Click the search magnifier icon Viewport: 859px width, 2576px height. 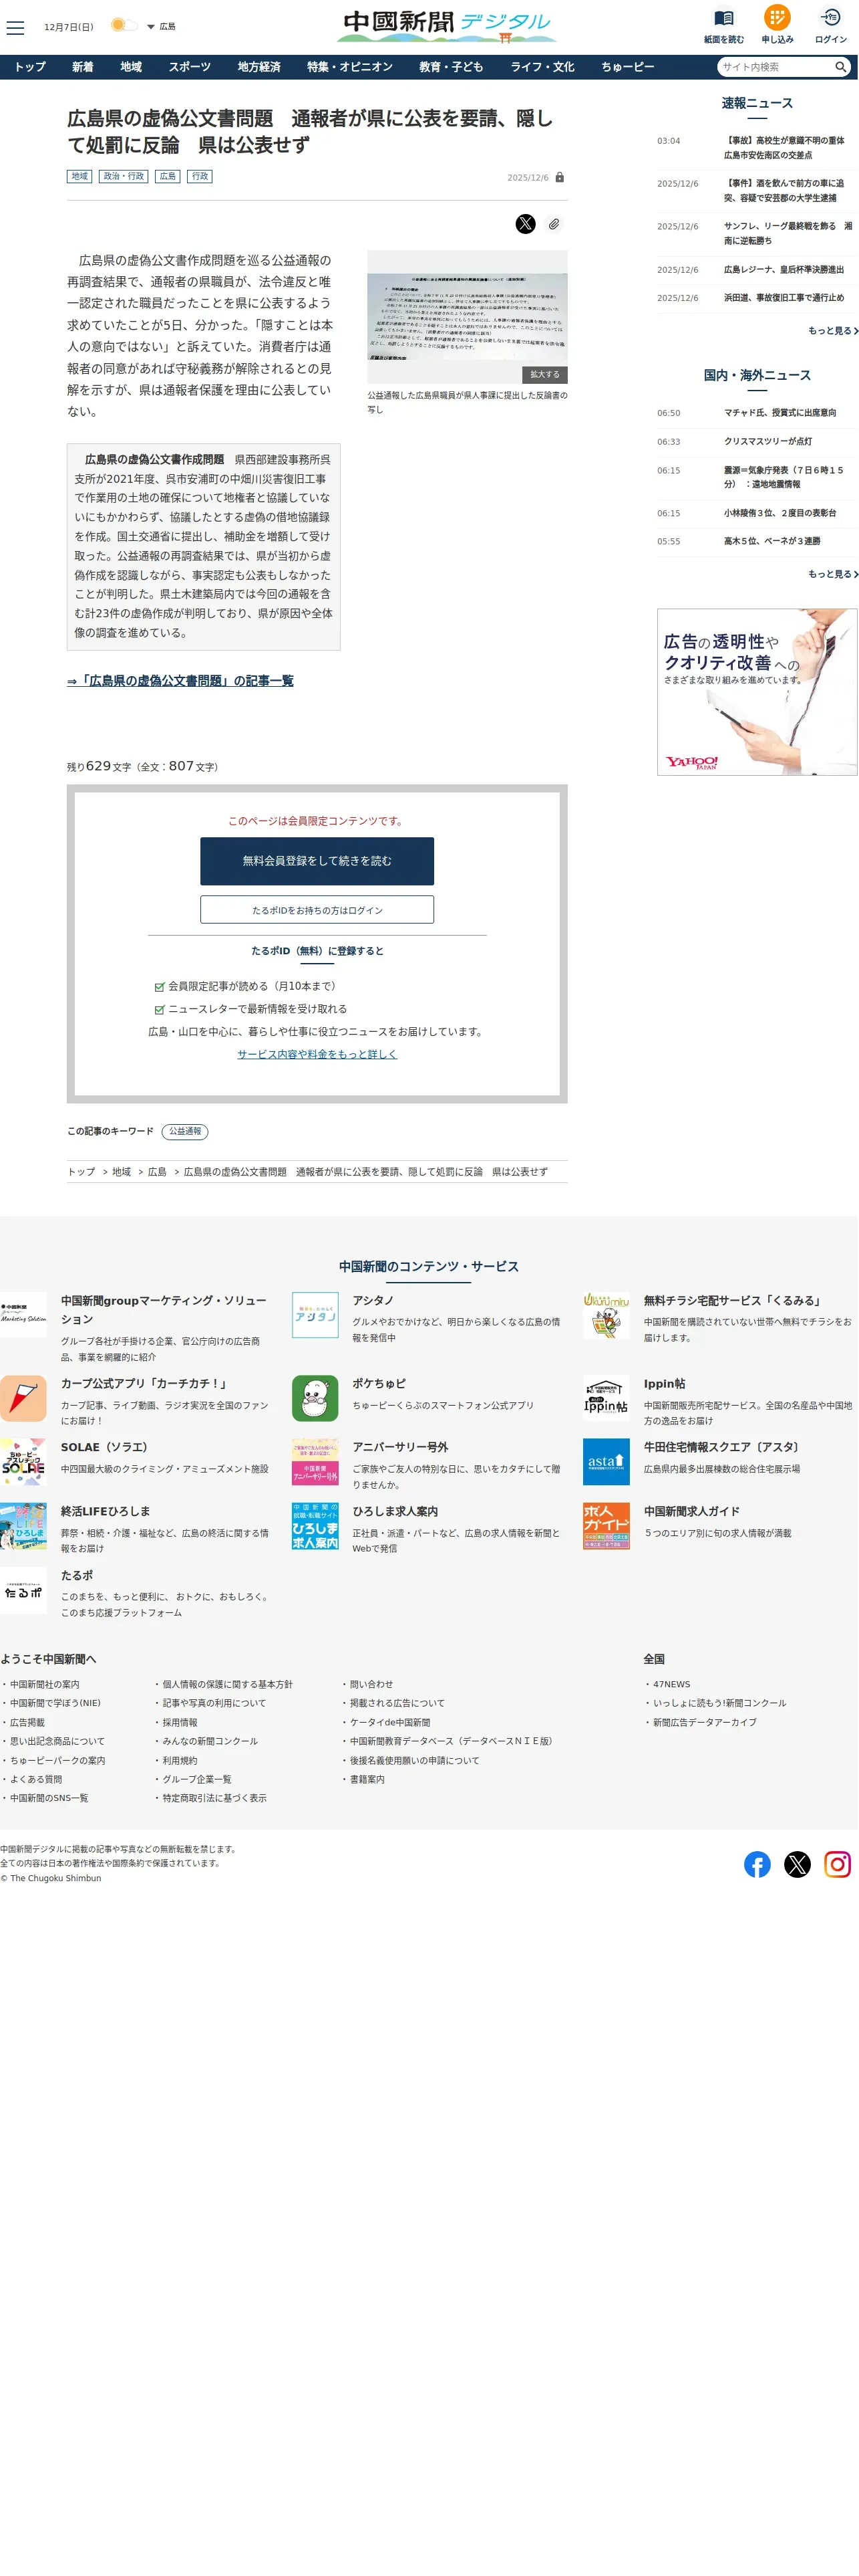pos(841,67)
